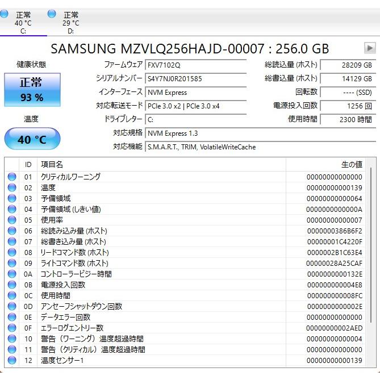This screenshot has width=380, height=380.
Task: Click status orb of row 09 ライトコマンド数
Action: 12,263
